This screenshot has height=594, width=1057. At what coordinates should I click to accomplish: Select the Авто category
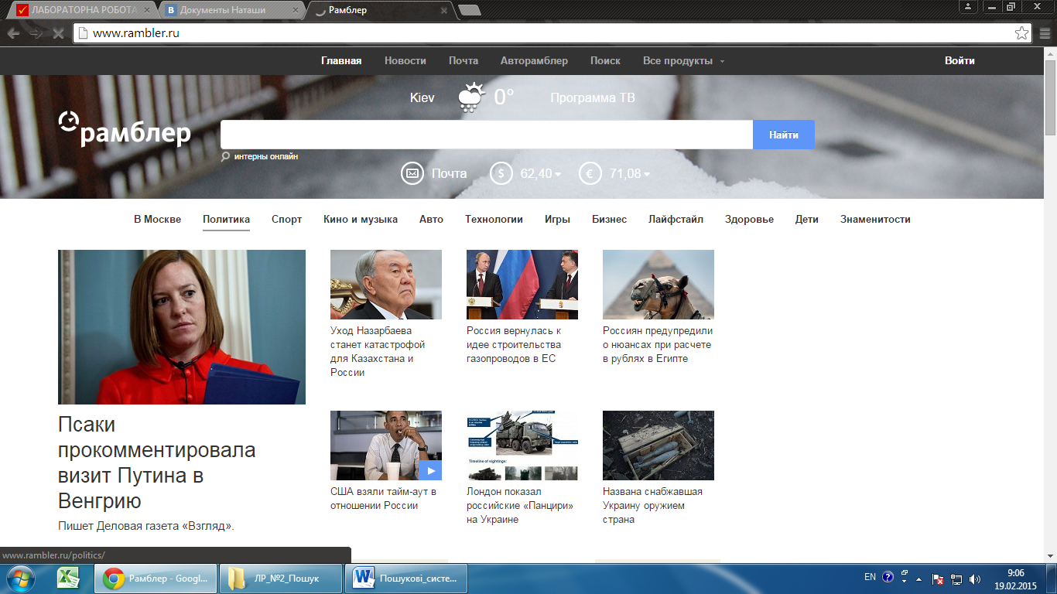[x=431, y=219]
